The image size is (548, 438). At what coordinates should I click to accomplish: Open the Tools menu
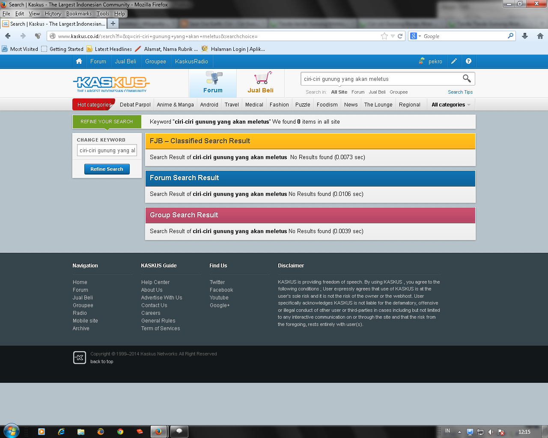tap(103, 14)
